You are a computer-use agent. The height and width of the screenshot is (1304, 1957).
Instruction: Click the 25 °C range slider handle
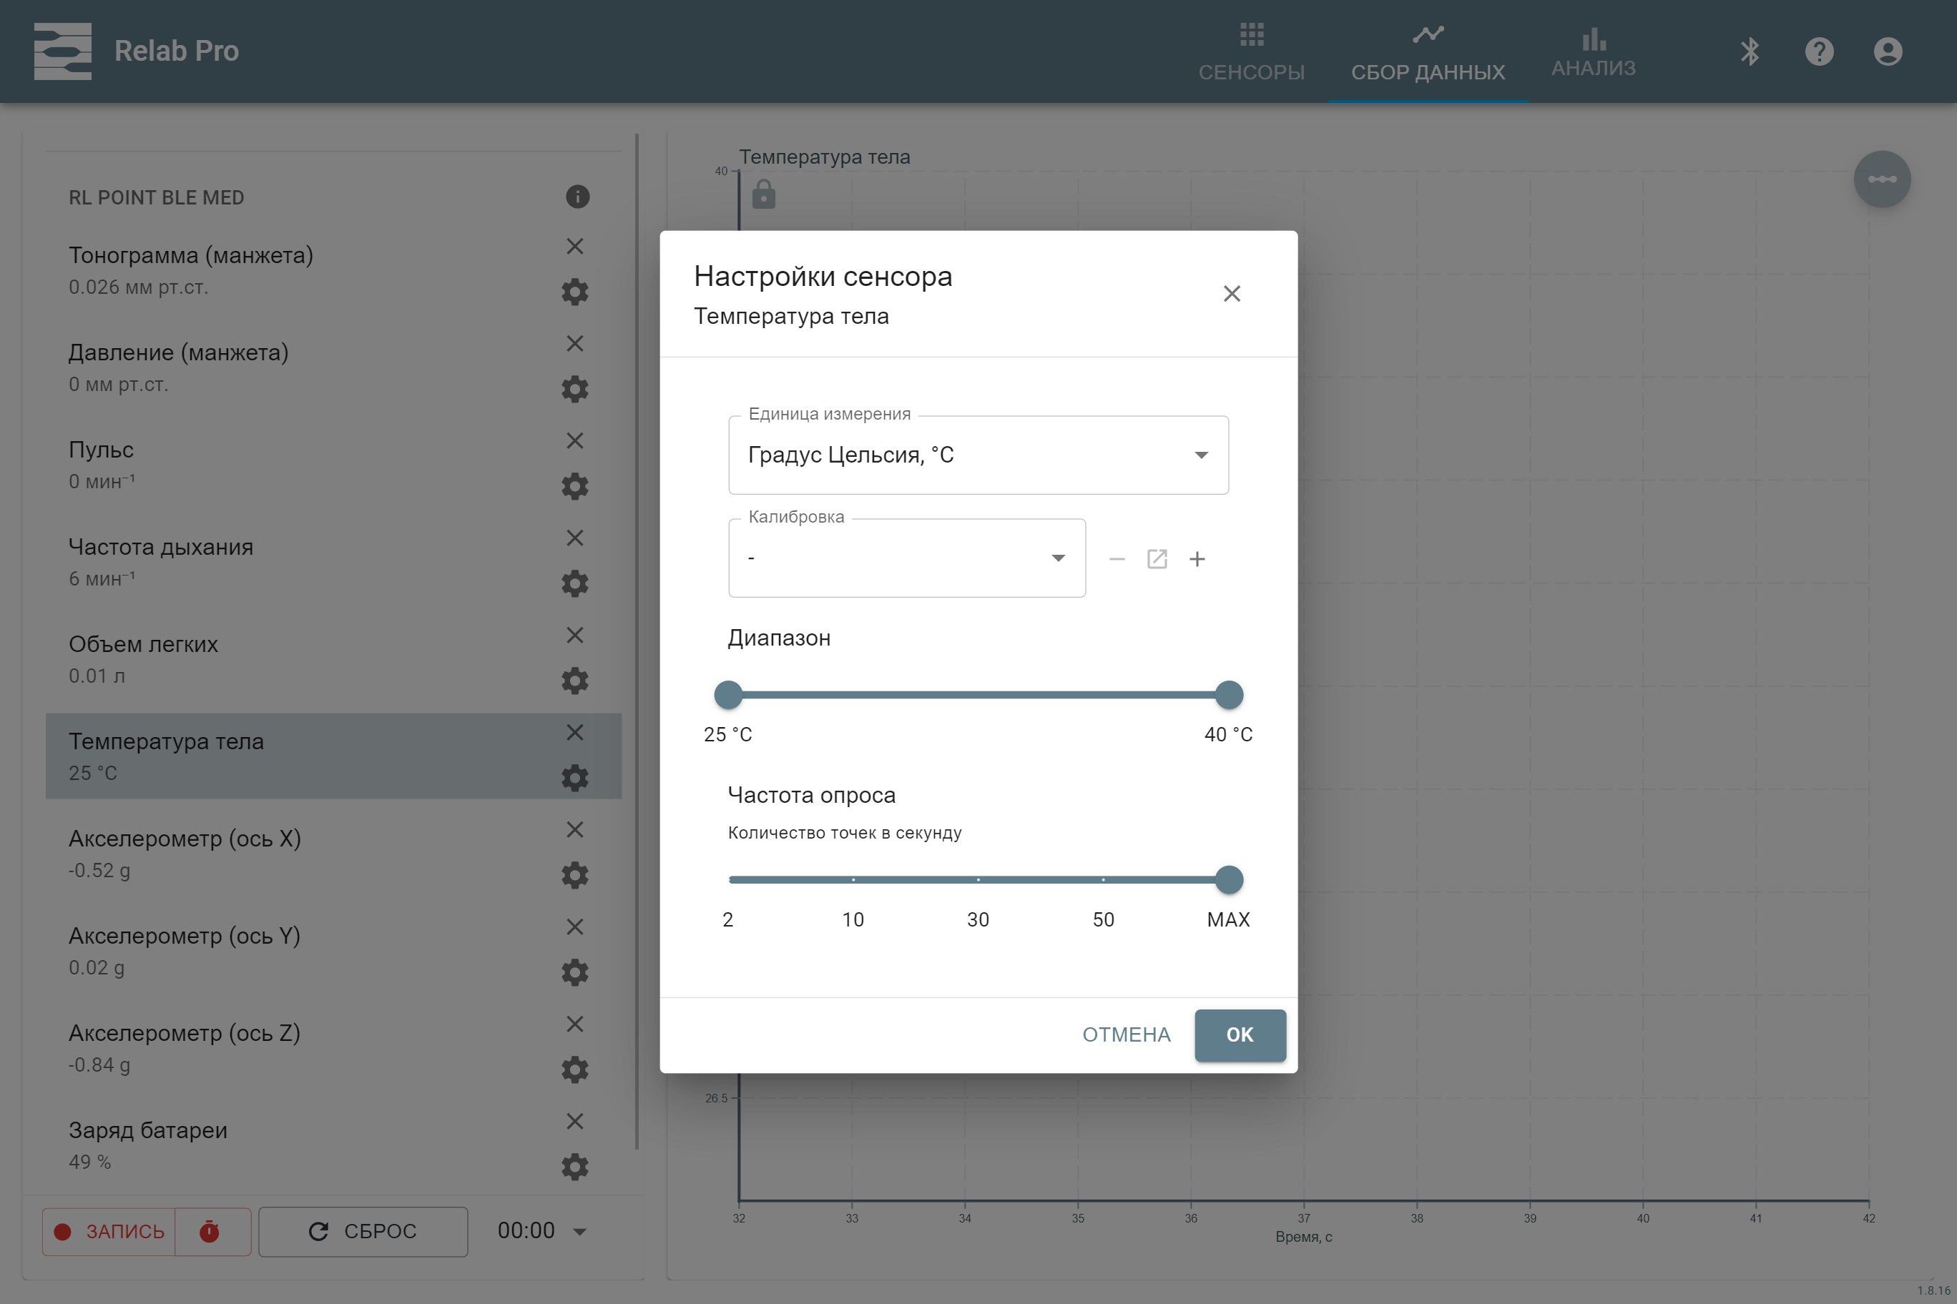728,694
